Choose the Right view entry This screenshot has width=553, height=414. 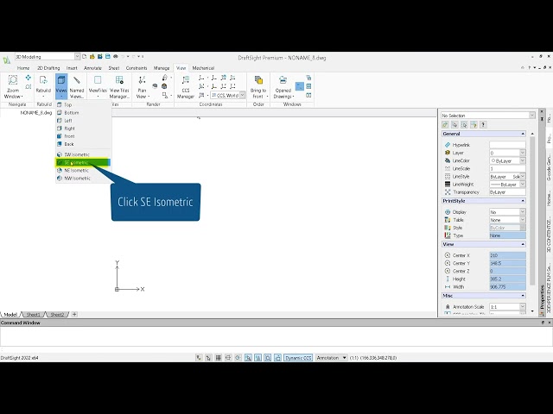point(83,129)
